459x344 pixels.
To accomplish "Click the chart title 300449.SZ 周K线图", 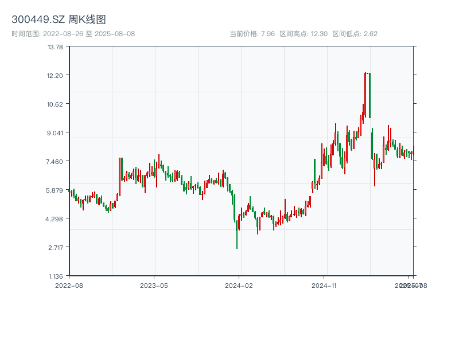I will pos(59,20).
